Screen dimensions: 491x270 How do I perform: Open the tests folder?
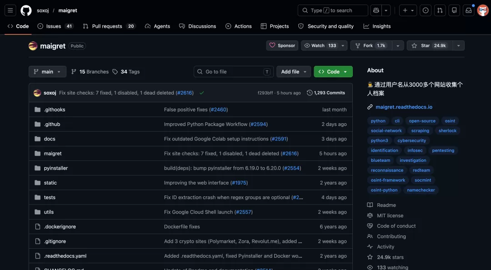click(50, 197)
